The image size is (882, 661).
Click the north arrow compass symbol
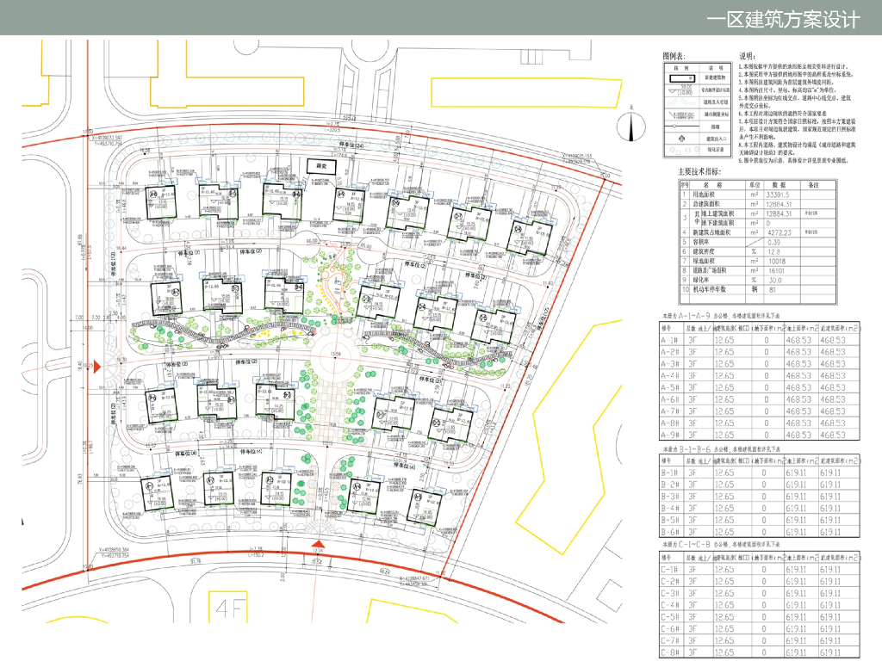coord(630,126)
